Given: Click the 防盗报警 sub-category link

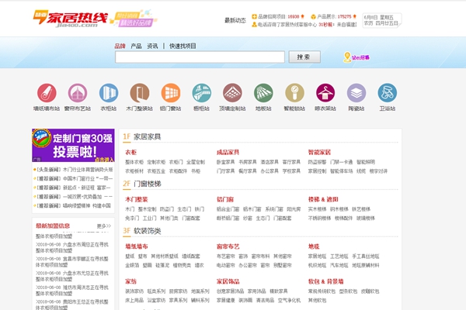Looking at the screenshot, I should coord(318,162).
